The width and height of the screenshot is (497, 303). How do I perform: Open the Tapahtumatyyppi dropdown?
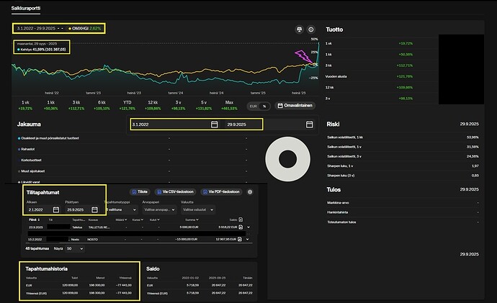tap(121, 209)
